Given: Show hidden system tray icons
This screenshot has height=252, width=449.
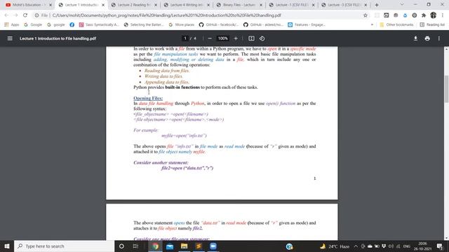Looking at the screenshot, I should point(356,246).
